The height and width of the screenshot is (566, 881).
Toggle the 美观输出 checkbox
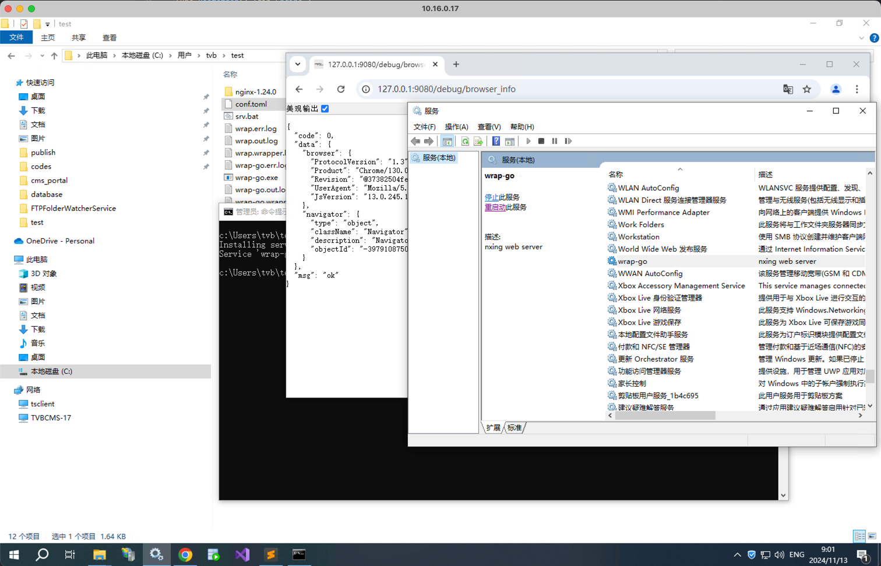(325, 108)
